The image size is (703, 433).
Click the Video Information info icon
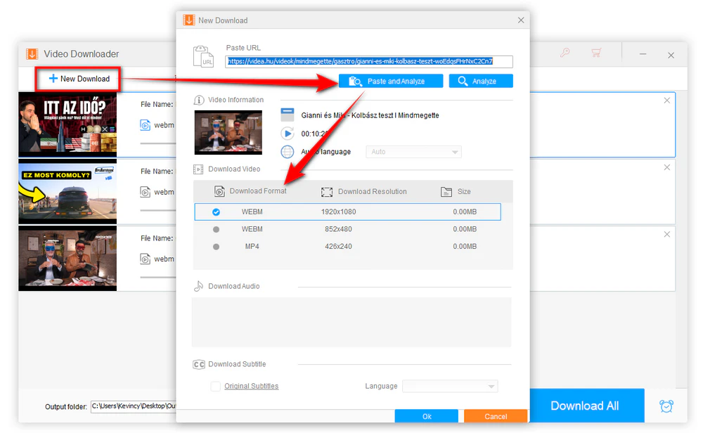[x=200, y=100]
